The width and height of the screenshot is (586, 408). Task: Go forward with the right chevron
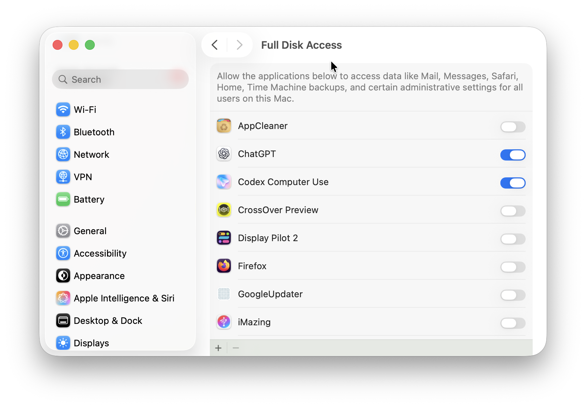coord(240,45)
